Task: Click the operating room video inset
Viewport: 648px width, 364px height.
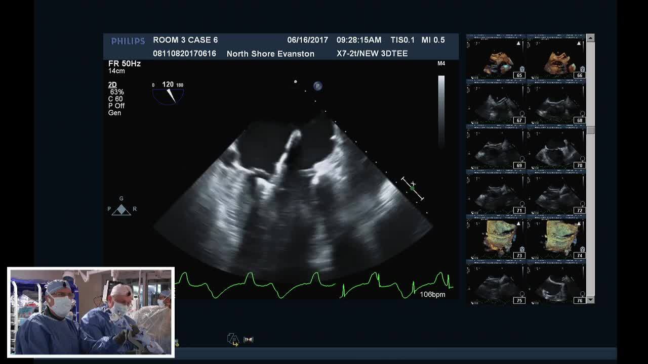Action: pyautogui.click(x=91, y=312)
